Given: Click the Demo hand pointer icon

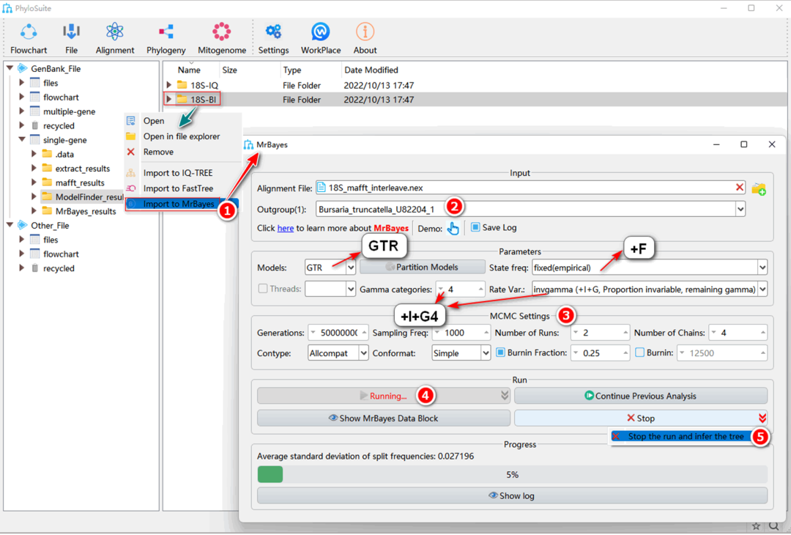Looking at the screenshot, I should (x=453, y=229).
